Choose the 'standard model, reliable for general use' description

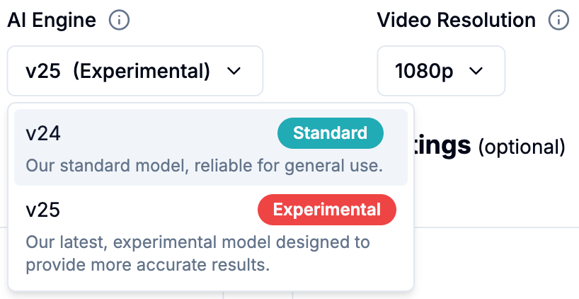pyautogui.click(x=204, y=166)
